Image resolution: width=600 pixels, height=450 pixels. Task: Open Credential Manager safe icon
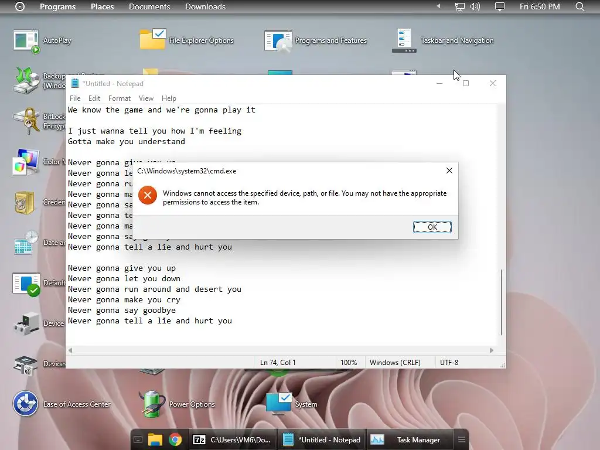point(25,202)
